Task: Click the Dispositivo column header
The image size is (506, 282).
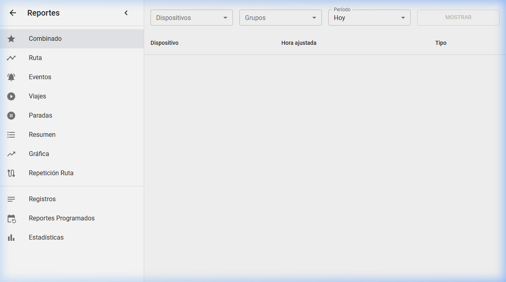Action: pyautogui.click(x=165, y=43)
